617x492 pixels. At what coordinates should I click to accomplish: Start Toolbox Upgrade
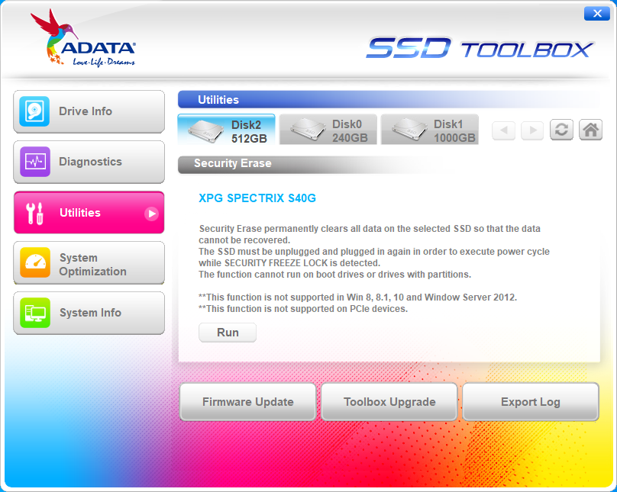coord(389,402)
